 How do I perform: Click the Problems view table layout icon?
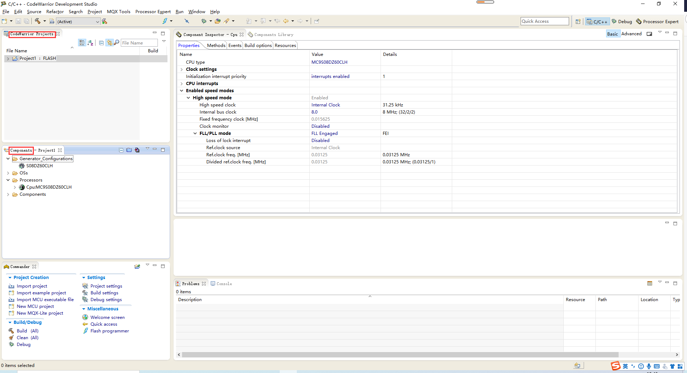pyautogui.click(x=650, y=283)
